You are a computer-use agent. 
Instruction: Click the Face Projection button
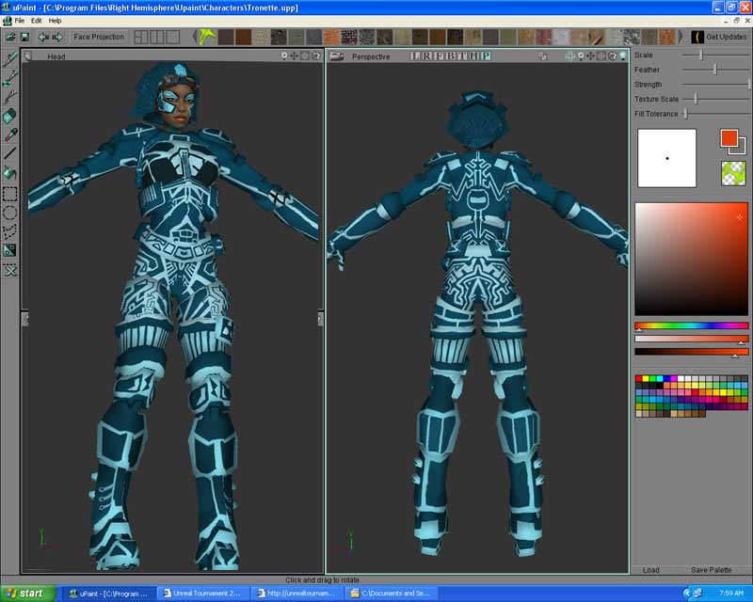[x=97, y=37]
